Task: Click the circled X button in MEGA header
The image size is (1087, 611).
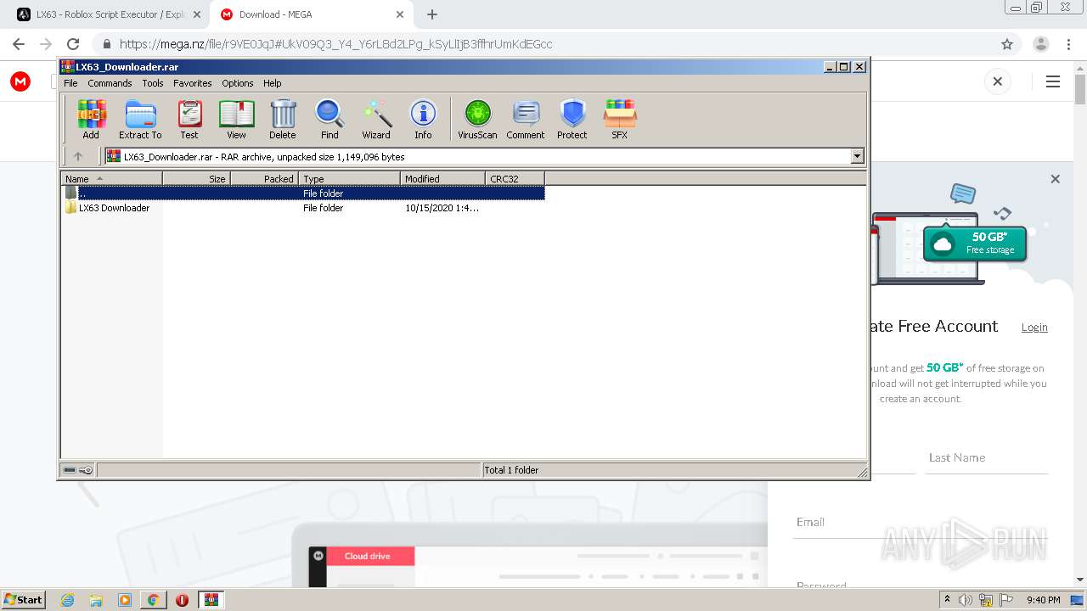Action: tap(998, 81)
